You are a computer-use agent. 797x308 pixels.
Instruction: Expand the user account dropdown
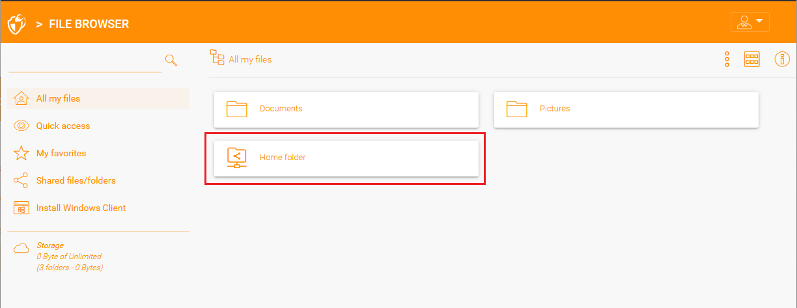[750, 22]
